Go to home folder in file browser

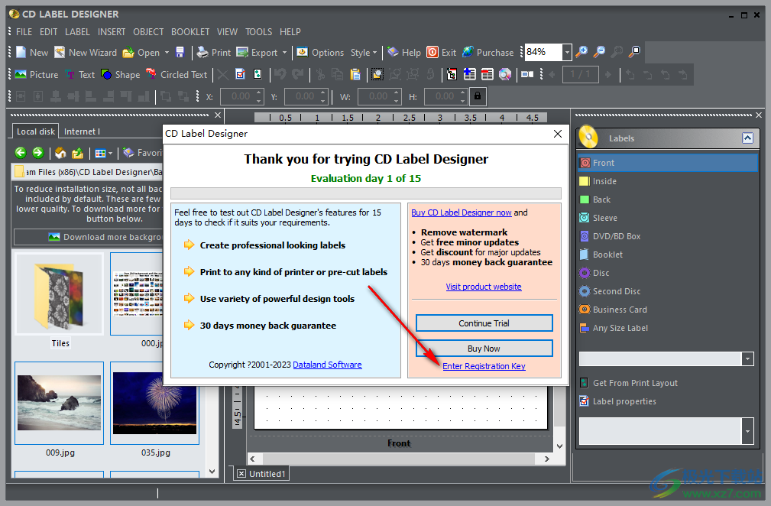pyautogui.click(x=60, y=153)
